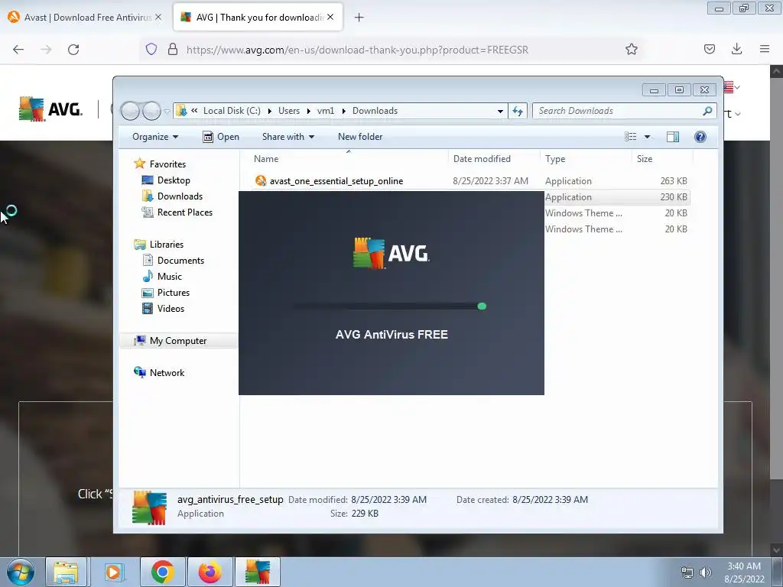Sort by Type column header
This screenshot has height=587, width=783.
[x=586, y=159]
